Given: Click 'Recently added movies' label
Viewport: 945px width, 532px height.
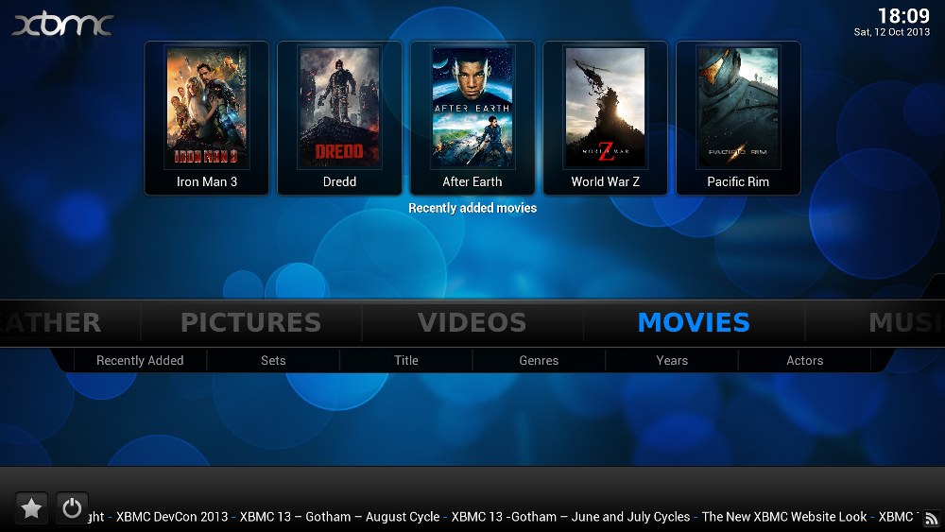Looking at the screenshot, I should pyautogui.click(x=472, y=208).
